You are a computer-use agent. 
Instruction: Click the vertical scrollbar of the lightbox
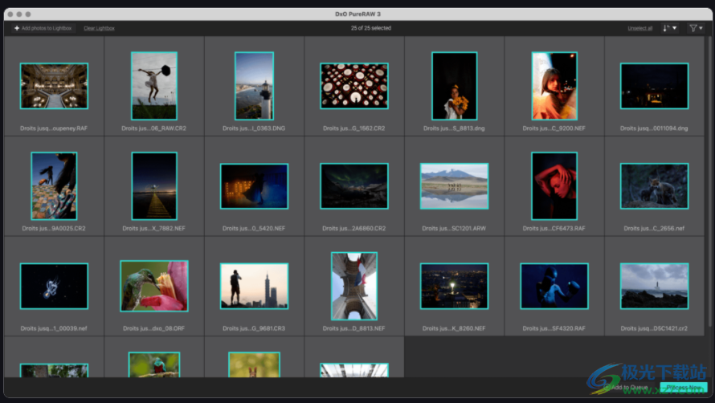(x=709, y=182)
